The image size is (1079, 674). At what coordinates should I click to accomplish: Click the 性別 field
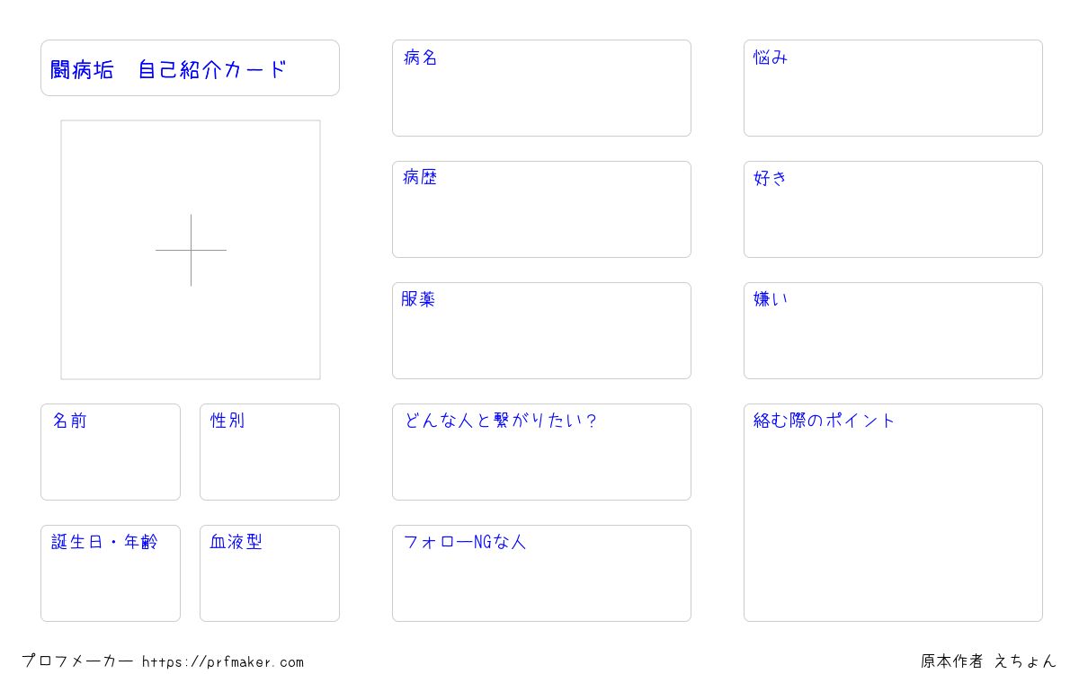(270, 452)
